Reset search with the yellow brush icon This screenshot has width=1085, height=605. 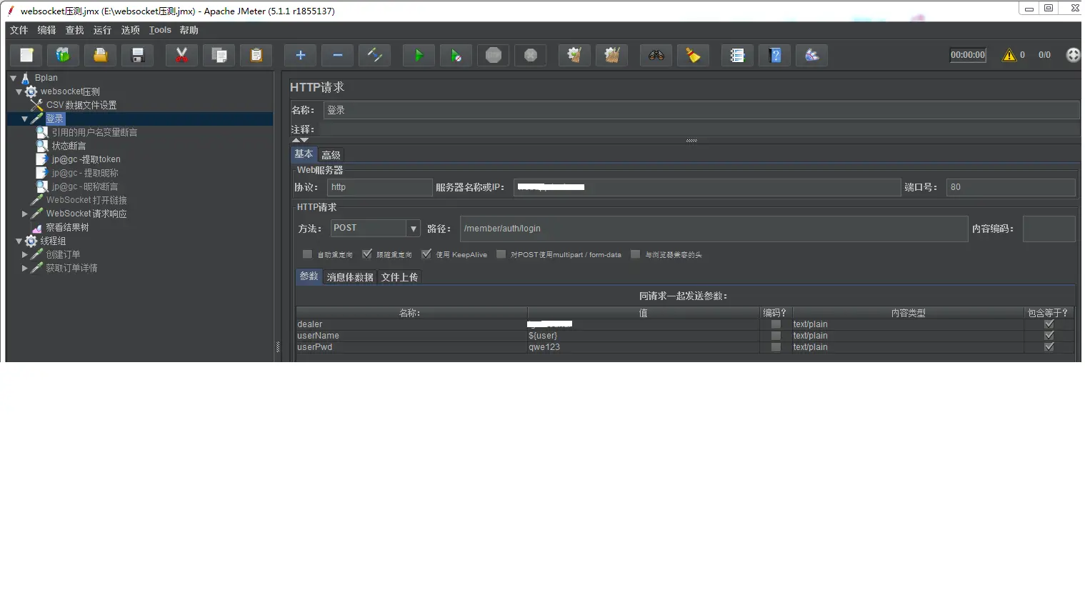coord(694,55)
